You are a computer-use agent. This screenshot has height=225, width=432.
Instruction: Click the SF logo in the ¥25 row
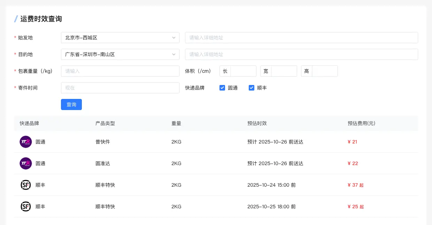[26, 207]
